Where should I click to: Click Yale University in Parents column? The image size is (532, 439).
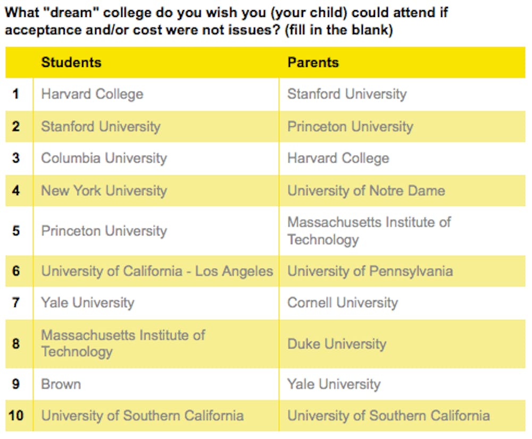[x=334, y=384]
